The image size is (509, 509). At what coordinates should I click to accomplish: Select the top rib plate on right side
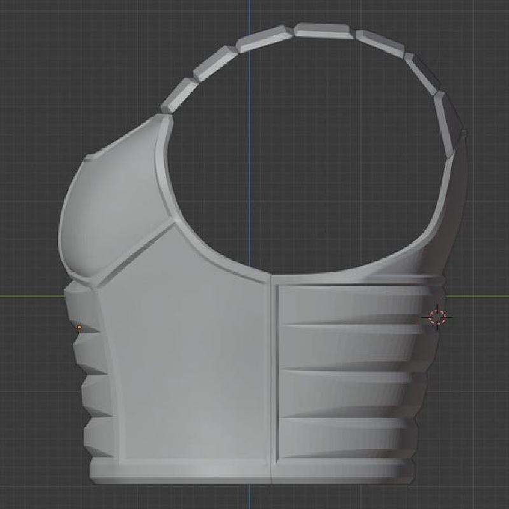[350, 305]
